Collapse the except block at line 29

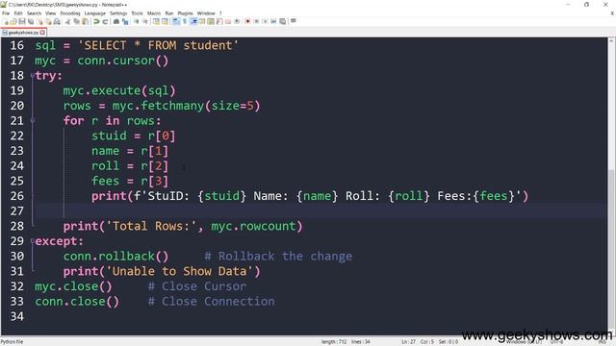(x=33, y=241)
